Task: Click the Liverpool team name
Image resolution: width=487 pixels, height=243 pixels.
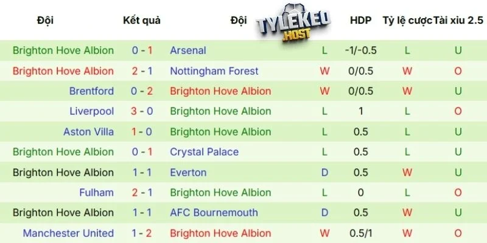Action: 91,111
